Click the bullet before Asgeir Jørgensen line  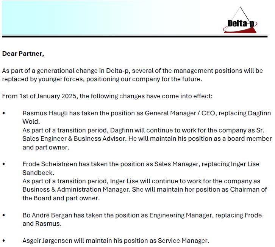pos(4,241)
